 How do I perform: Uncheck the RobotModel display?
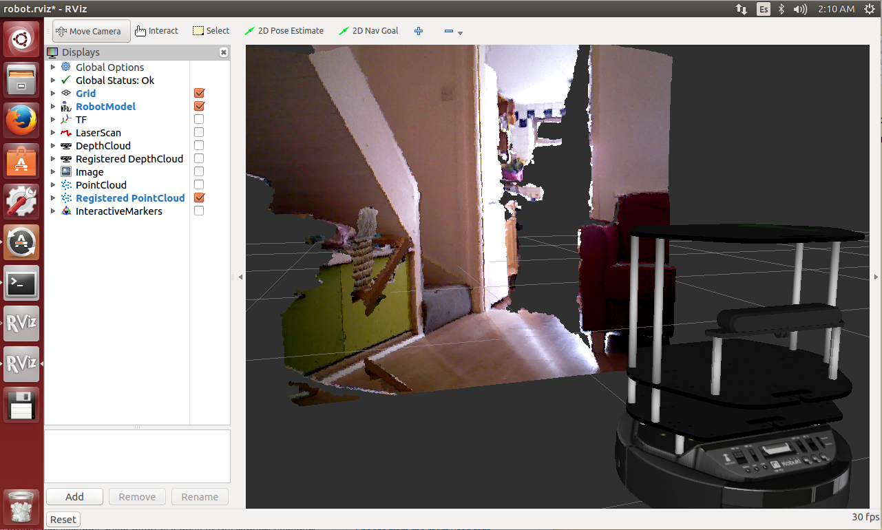pyautogui.click(x=199, y=106)
